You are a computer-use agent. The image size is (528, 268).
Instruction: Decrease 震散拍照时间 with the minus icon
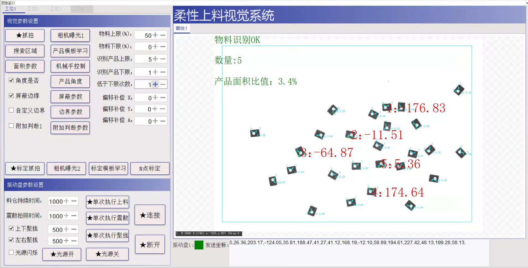(74, 216)
